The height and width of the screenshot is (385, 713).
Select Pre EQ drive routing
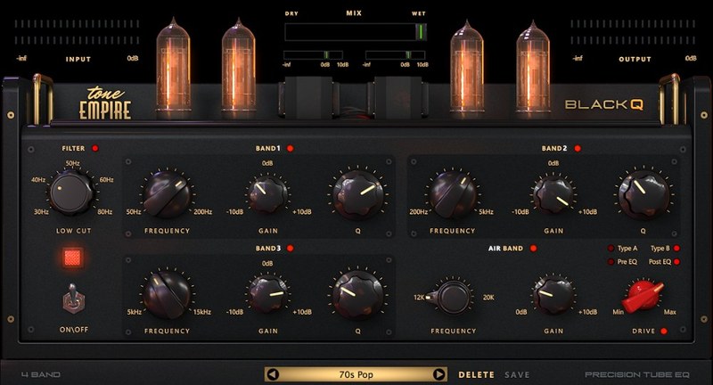[x=622, y=262]
